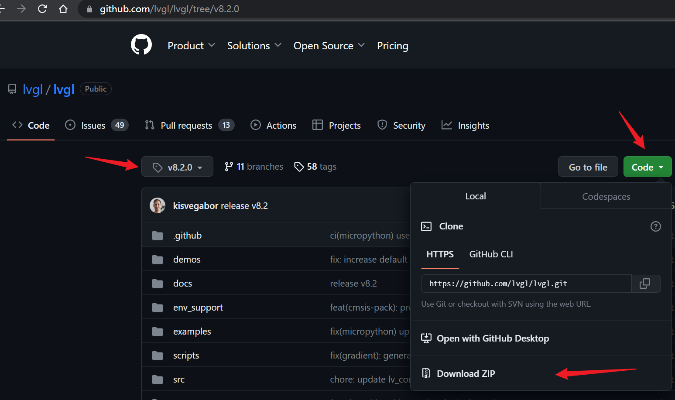This screenshot has width=675, height=400.
Task: Select the Local tab in Code popup
Action: click(x=476, y=196)
